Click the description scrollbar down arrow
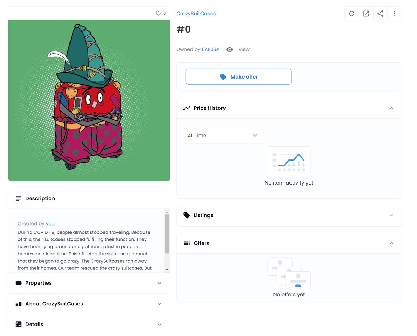Screen dimensions: 417x336 point(167,270)
